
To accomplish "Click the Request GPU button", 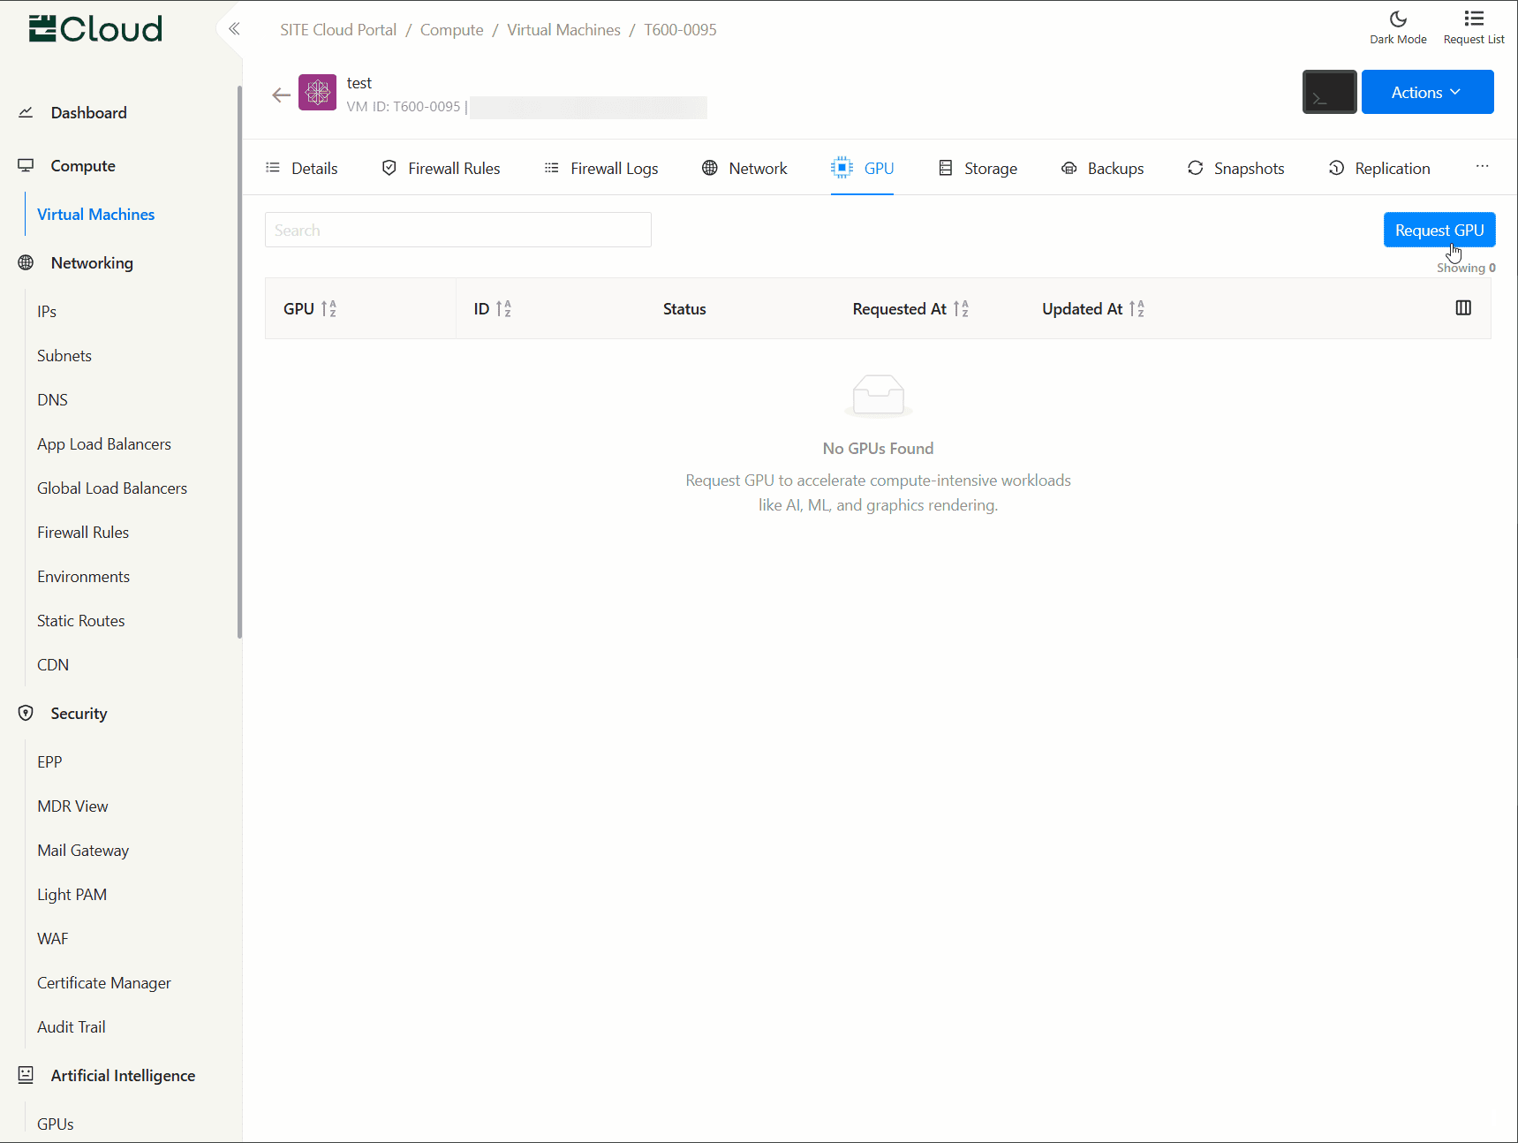I will click(x=1438, y=231).
